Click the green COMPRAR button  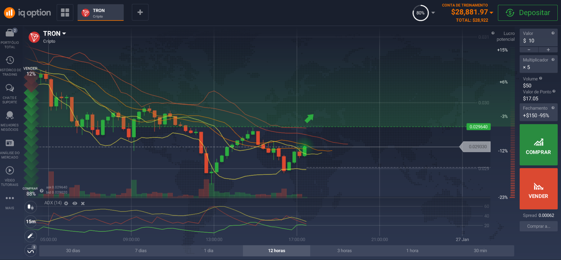pyautogui.click(x=538, y=145)
